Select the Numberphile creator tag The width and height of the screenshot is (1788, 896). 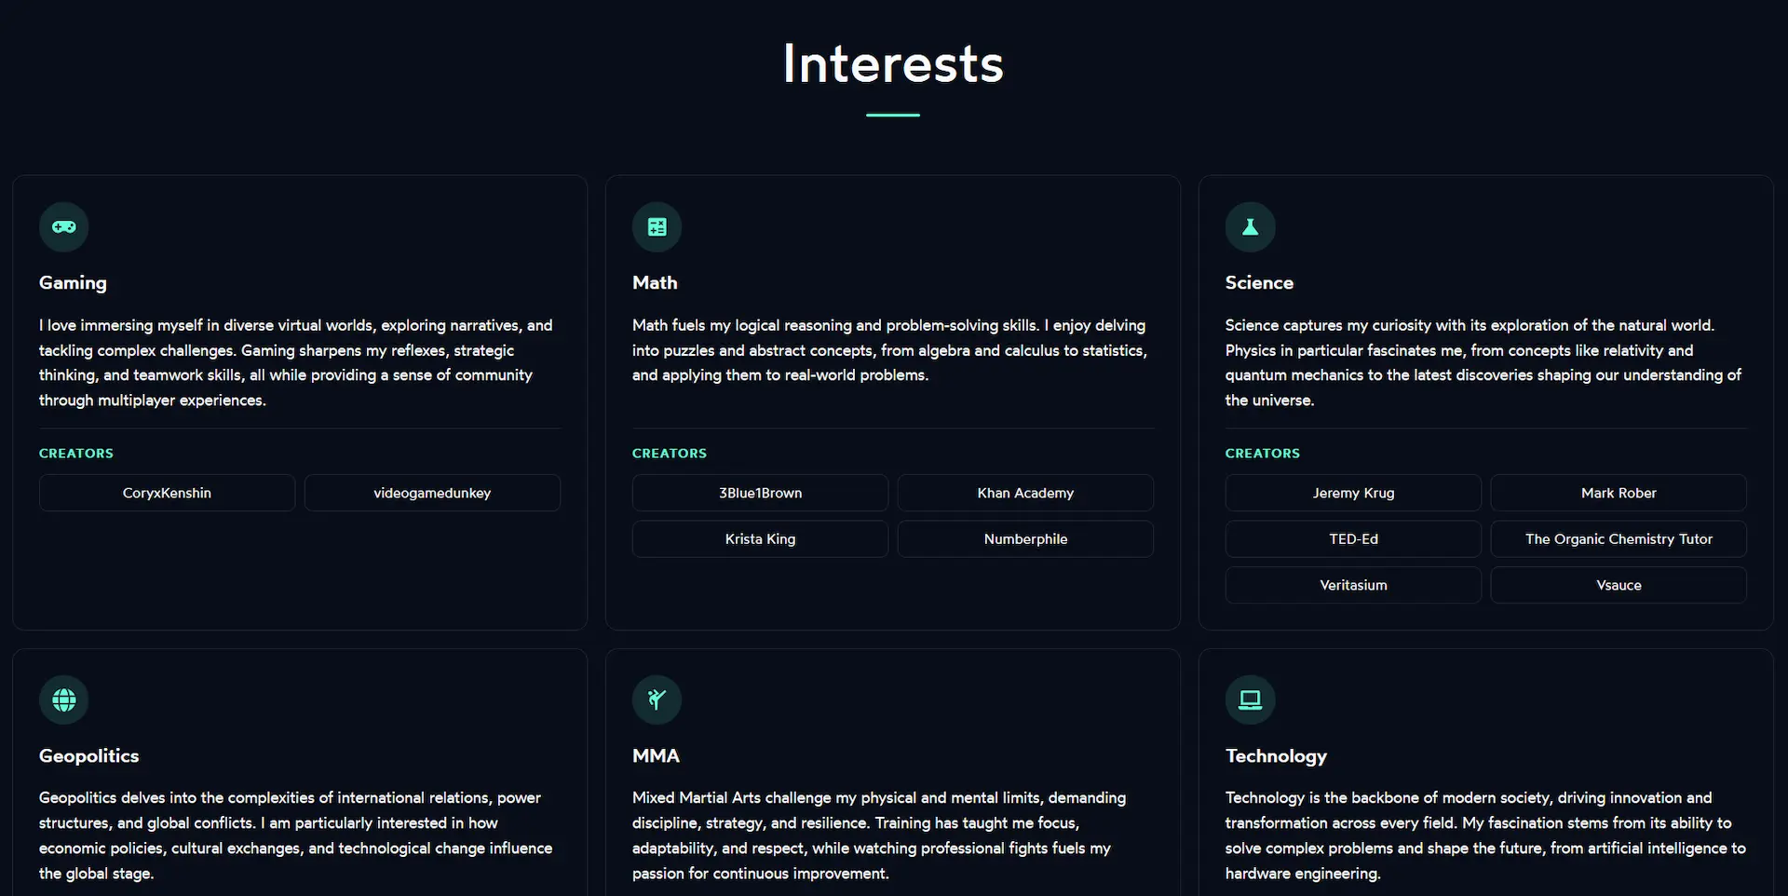1024,538
